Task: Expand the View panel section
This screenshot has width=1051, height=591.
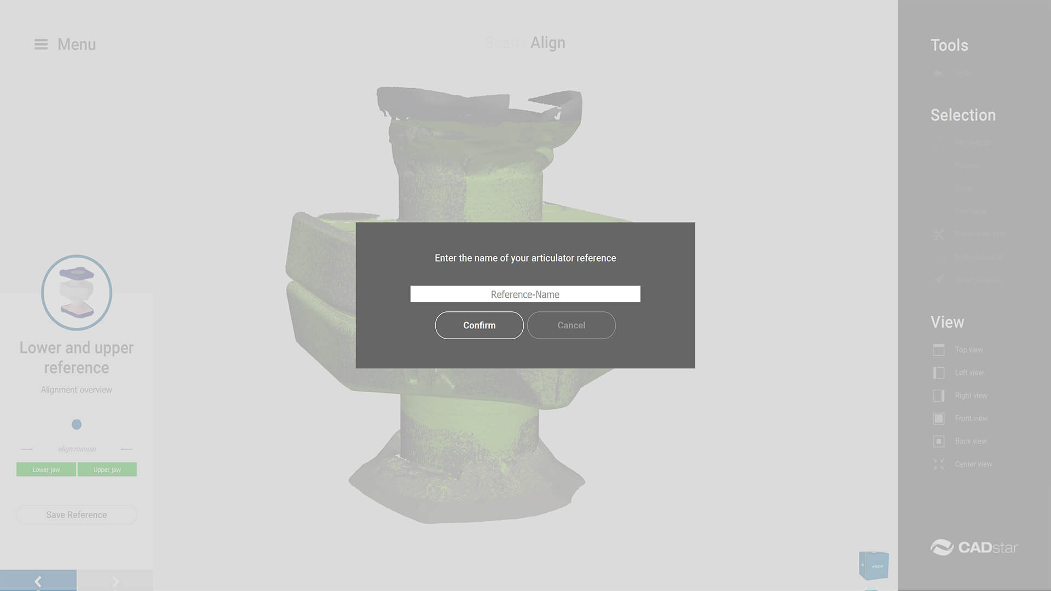Action: point(948,322)
